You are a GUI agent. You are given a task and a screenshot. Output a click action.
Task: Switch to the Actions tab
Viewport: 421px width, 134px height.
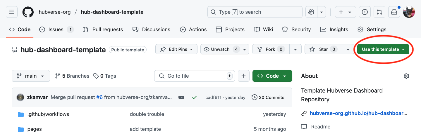(193, 29)
